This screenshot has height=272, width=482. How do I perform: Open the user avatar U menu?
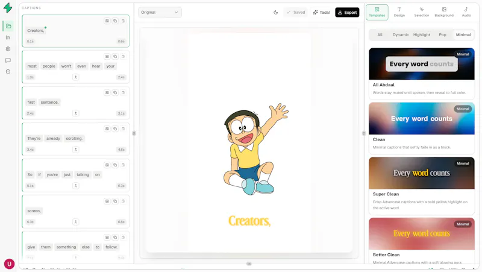click(x=9, y=264)
